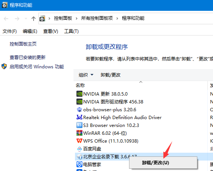Click the 百度网盘 cloud icon
213x171 pixels.
pos(79,149)
